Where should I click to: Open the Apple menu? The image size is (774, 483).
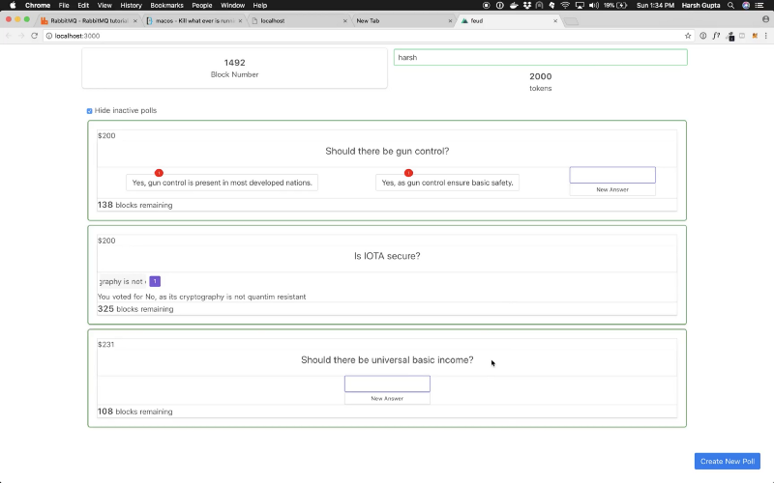(13, 6)
